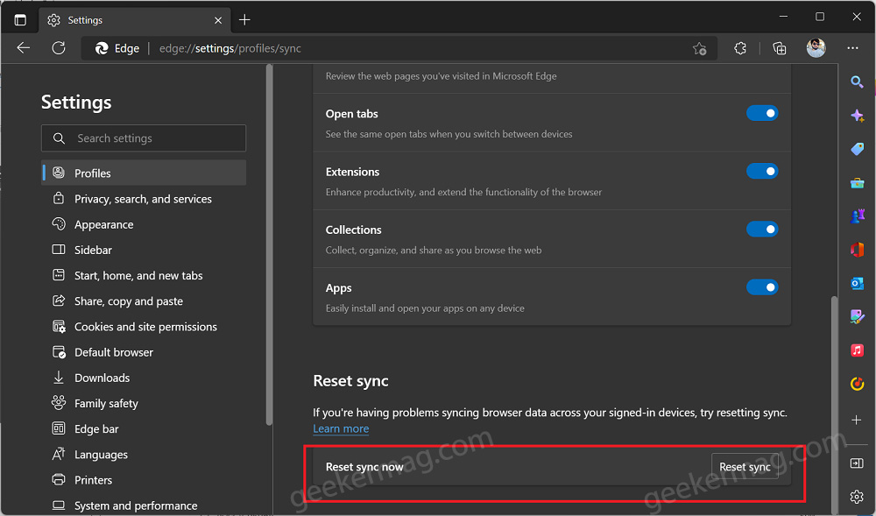Open the Extensions puzzle icon
Image resolution: width=876 pixels, height=516 pixels.
pos(740,48)
